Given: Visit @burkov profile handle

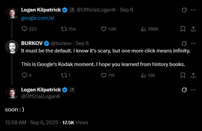Looking at the screenshot, I should tap(61, 43).
